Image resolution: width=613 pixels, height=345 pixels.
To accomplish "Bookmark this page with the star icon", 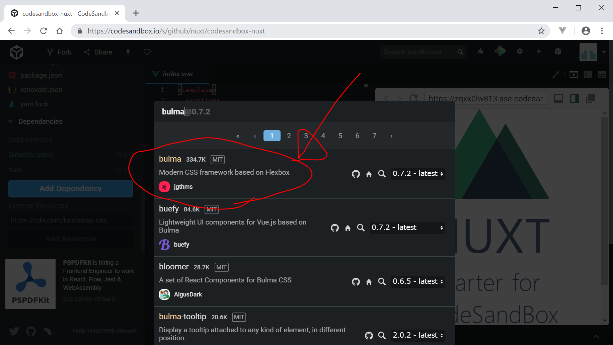I will 541,31.
